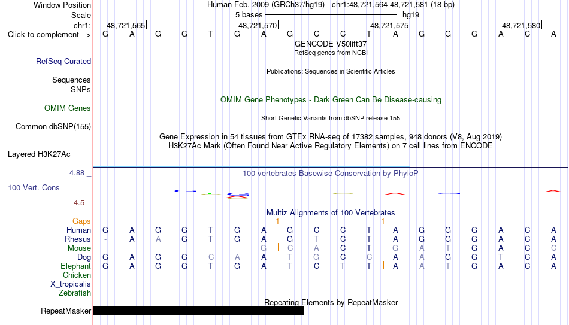This screenshot has height=325, width=569.
Task: Click '100 vertebrates Basewise Conservation by PhyloP' title
Action: tap(331, 174)
